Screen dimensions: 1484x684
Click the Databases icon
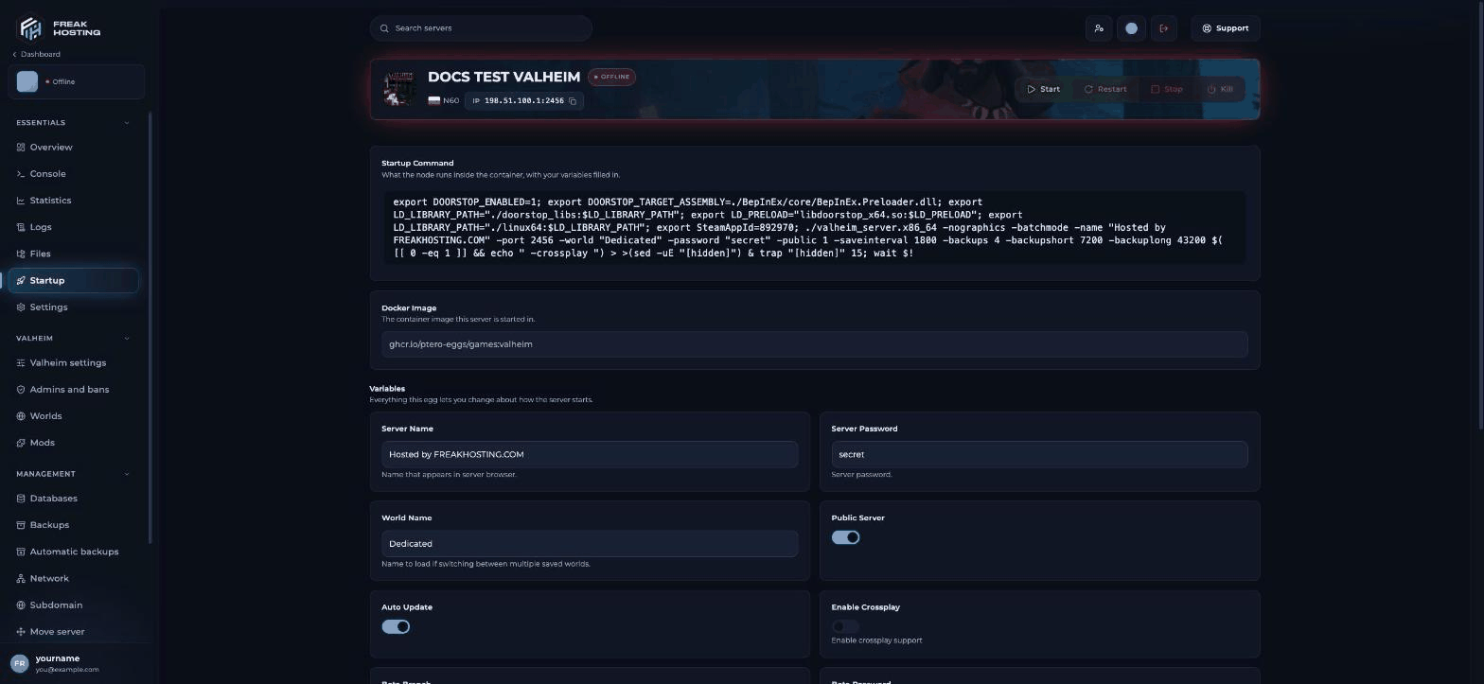[x=21, y=499]
